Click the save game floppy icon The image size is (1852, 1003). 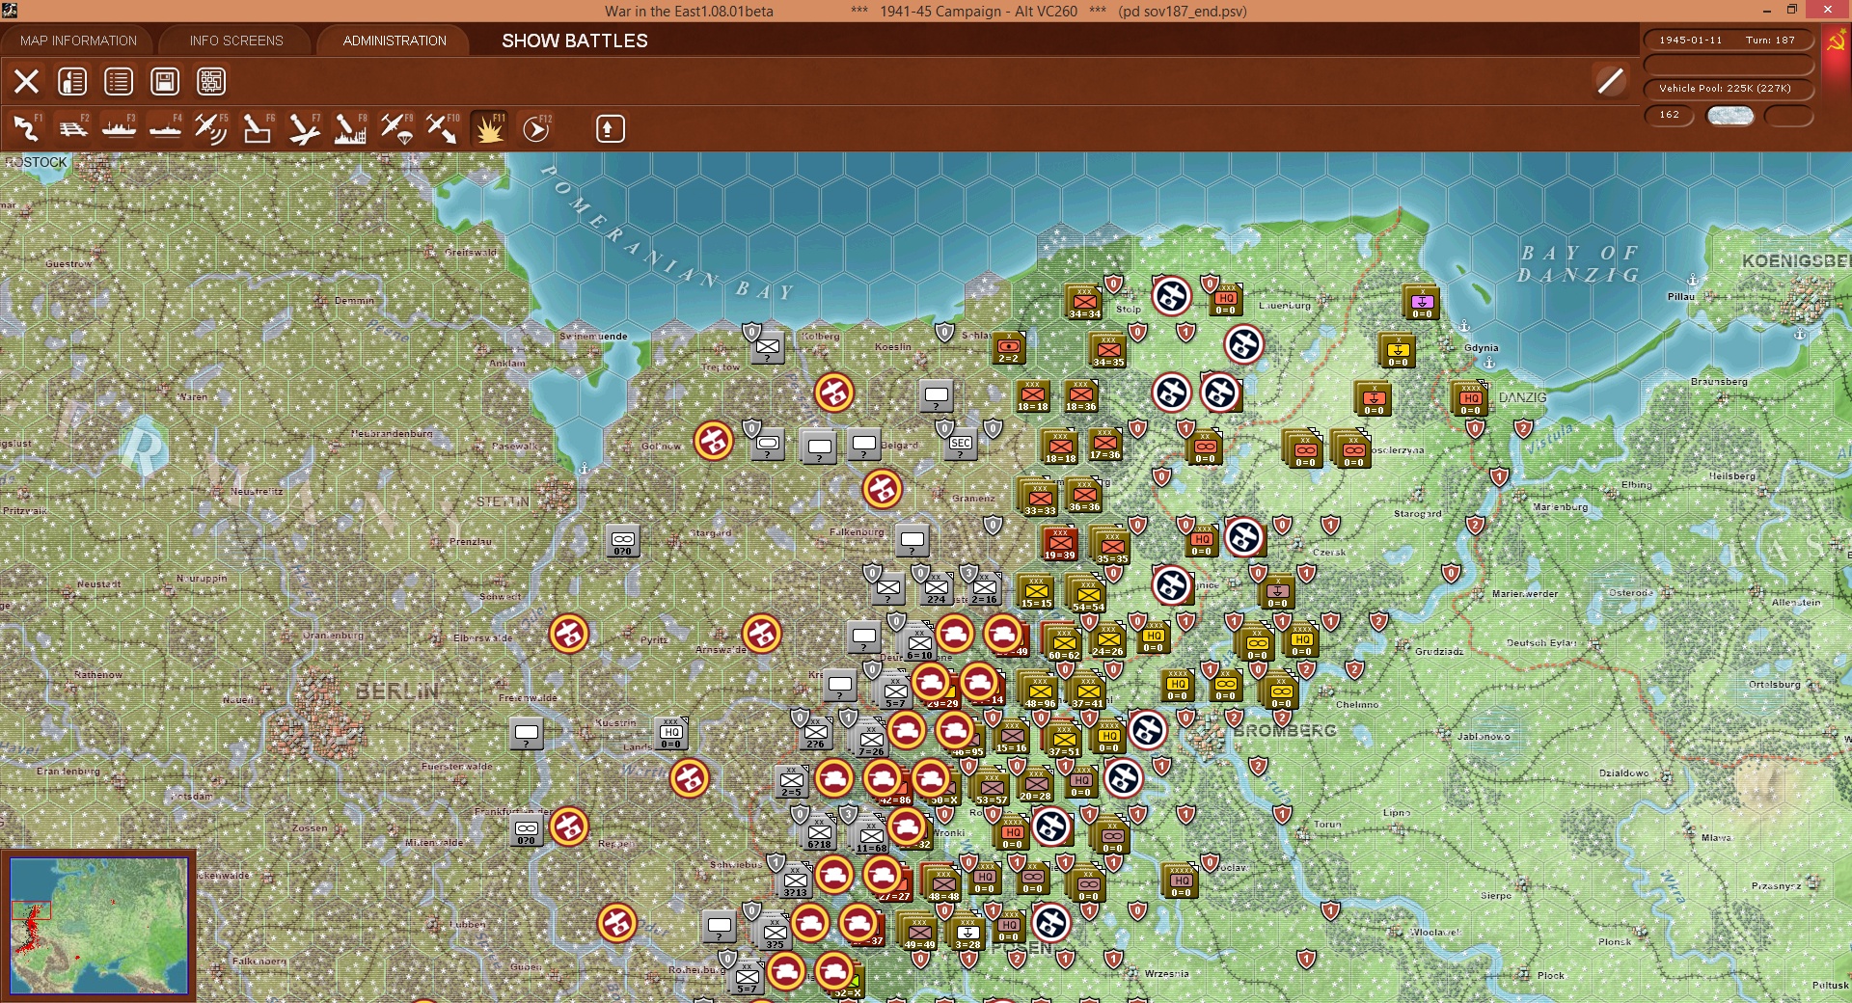click(165, 82)
